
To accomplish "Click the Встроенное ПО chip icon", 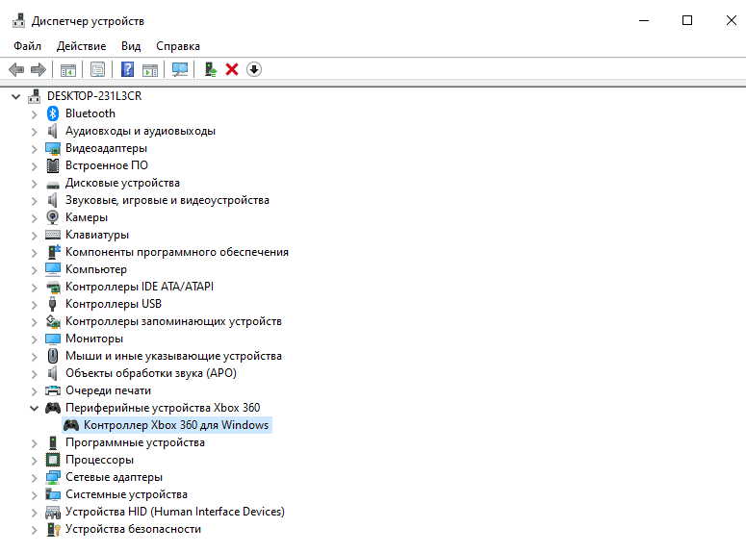I will click(53, 165).
